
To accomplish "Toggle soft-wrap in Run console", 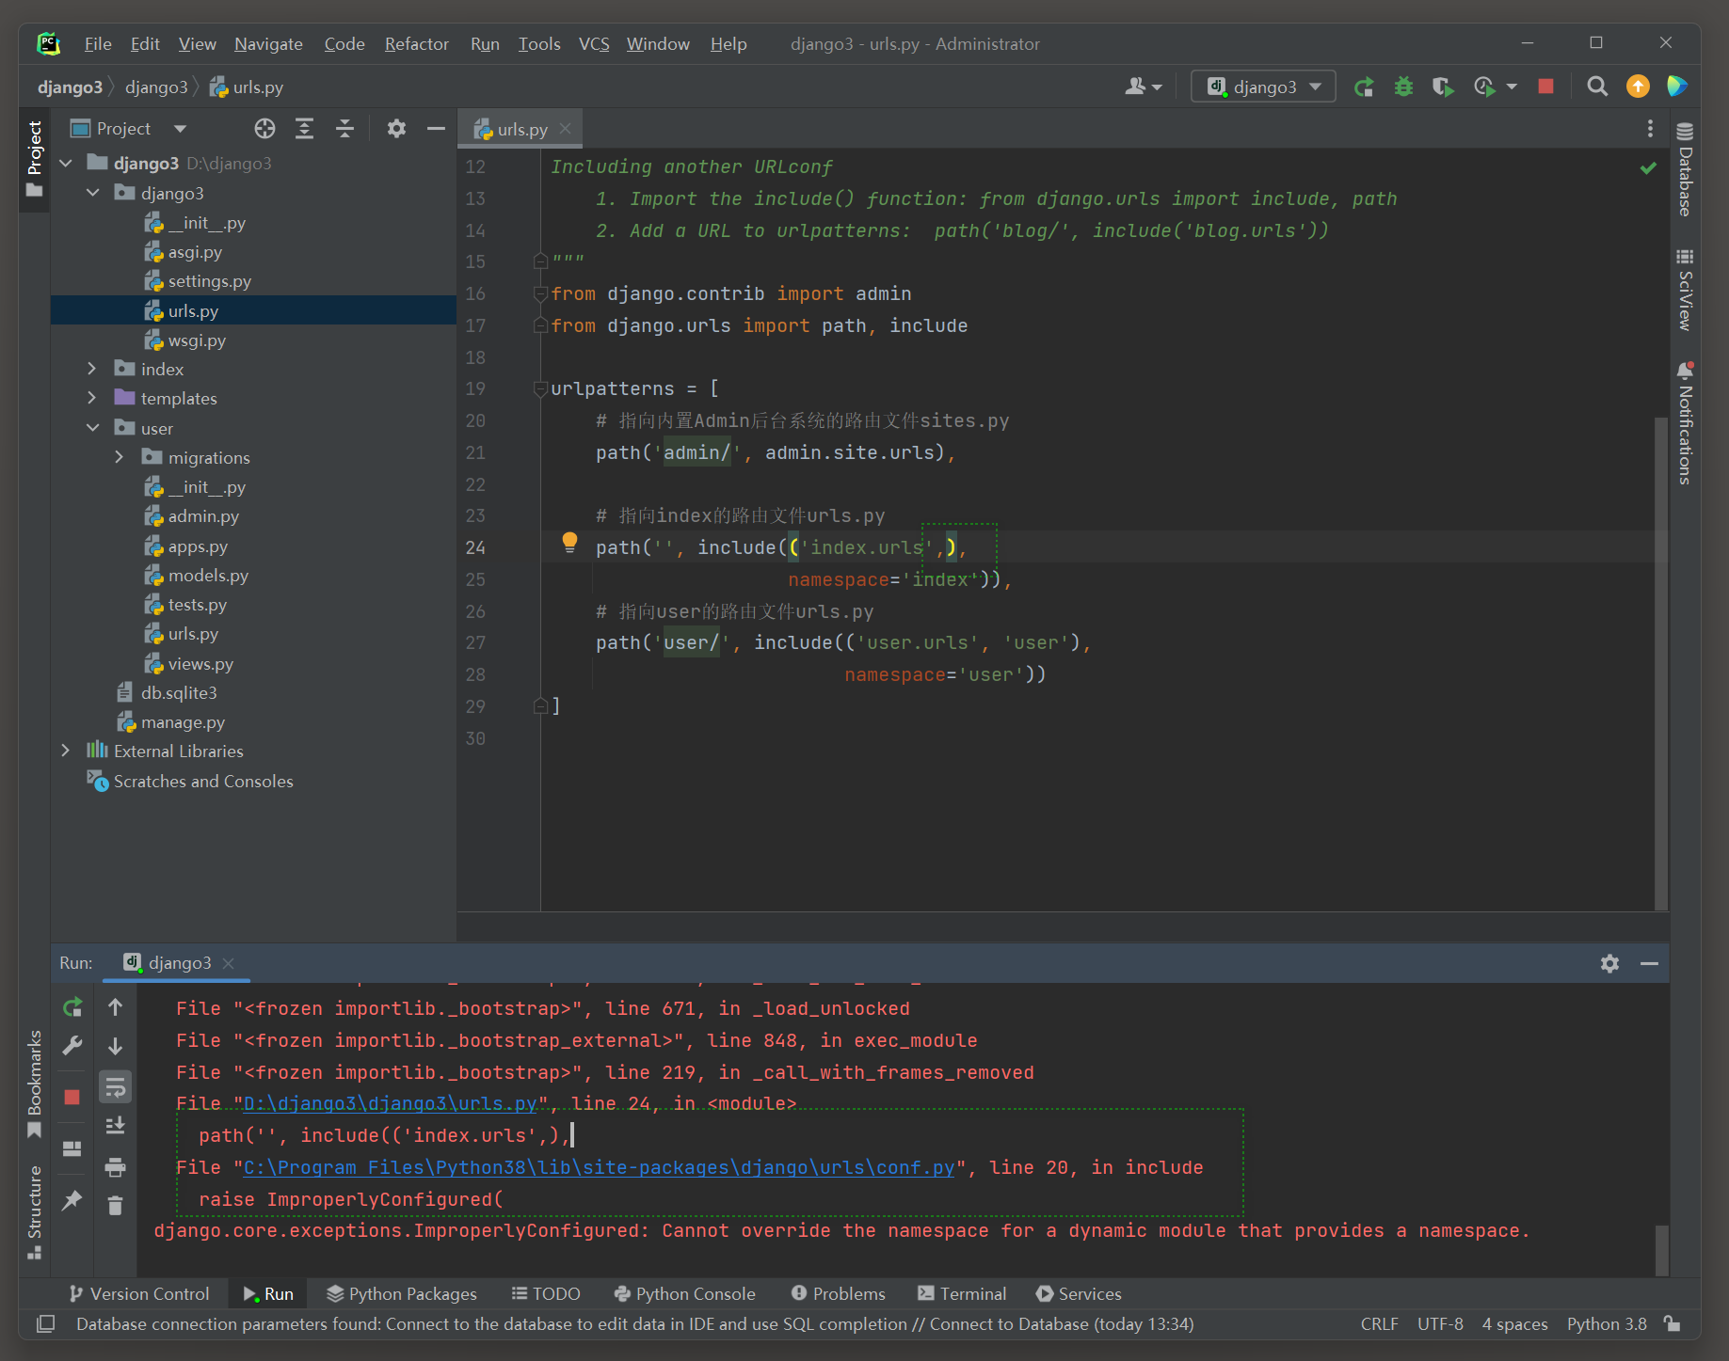I will click(115, 1087).
